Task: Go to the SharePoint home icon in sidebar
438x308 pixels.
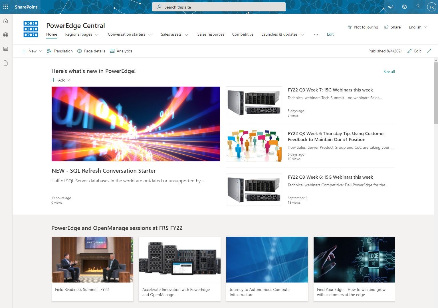Action: point(6,21)
